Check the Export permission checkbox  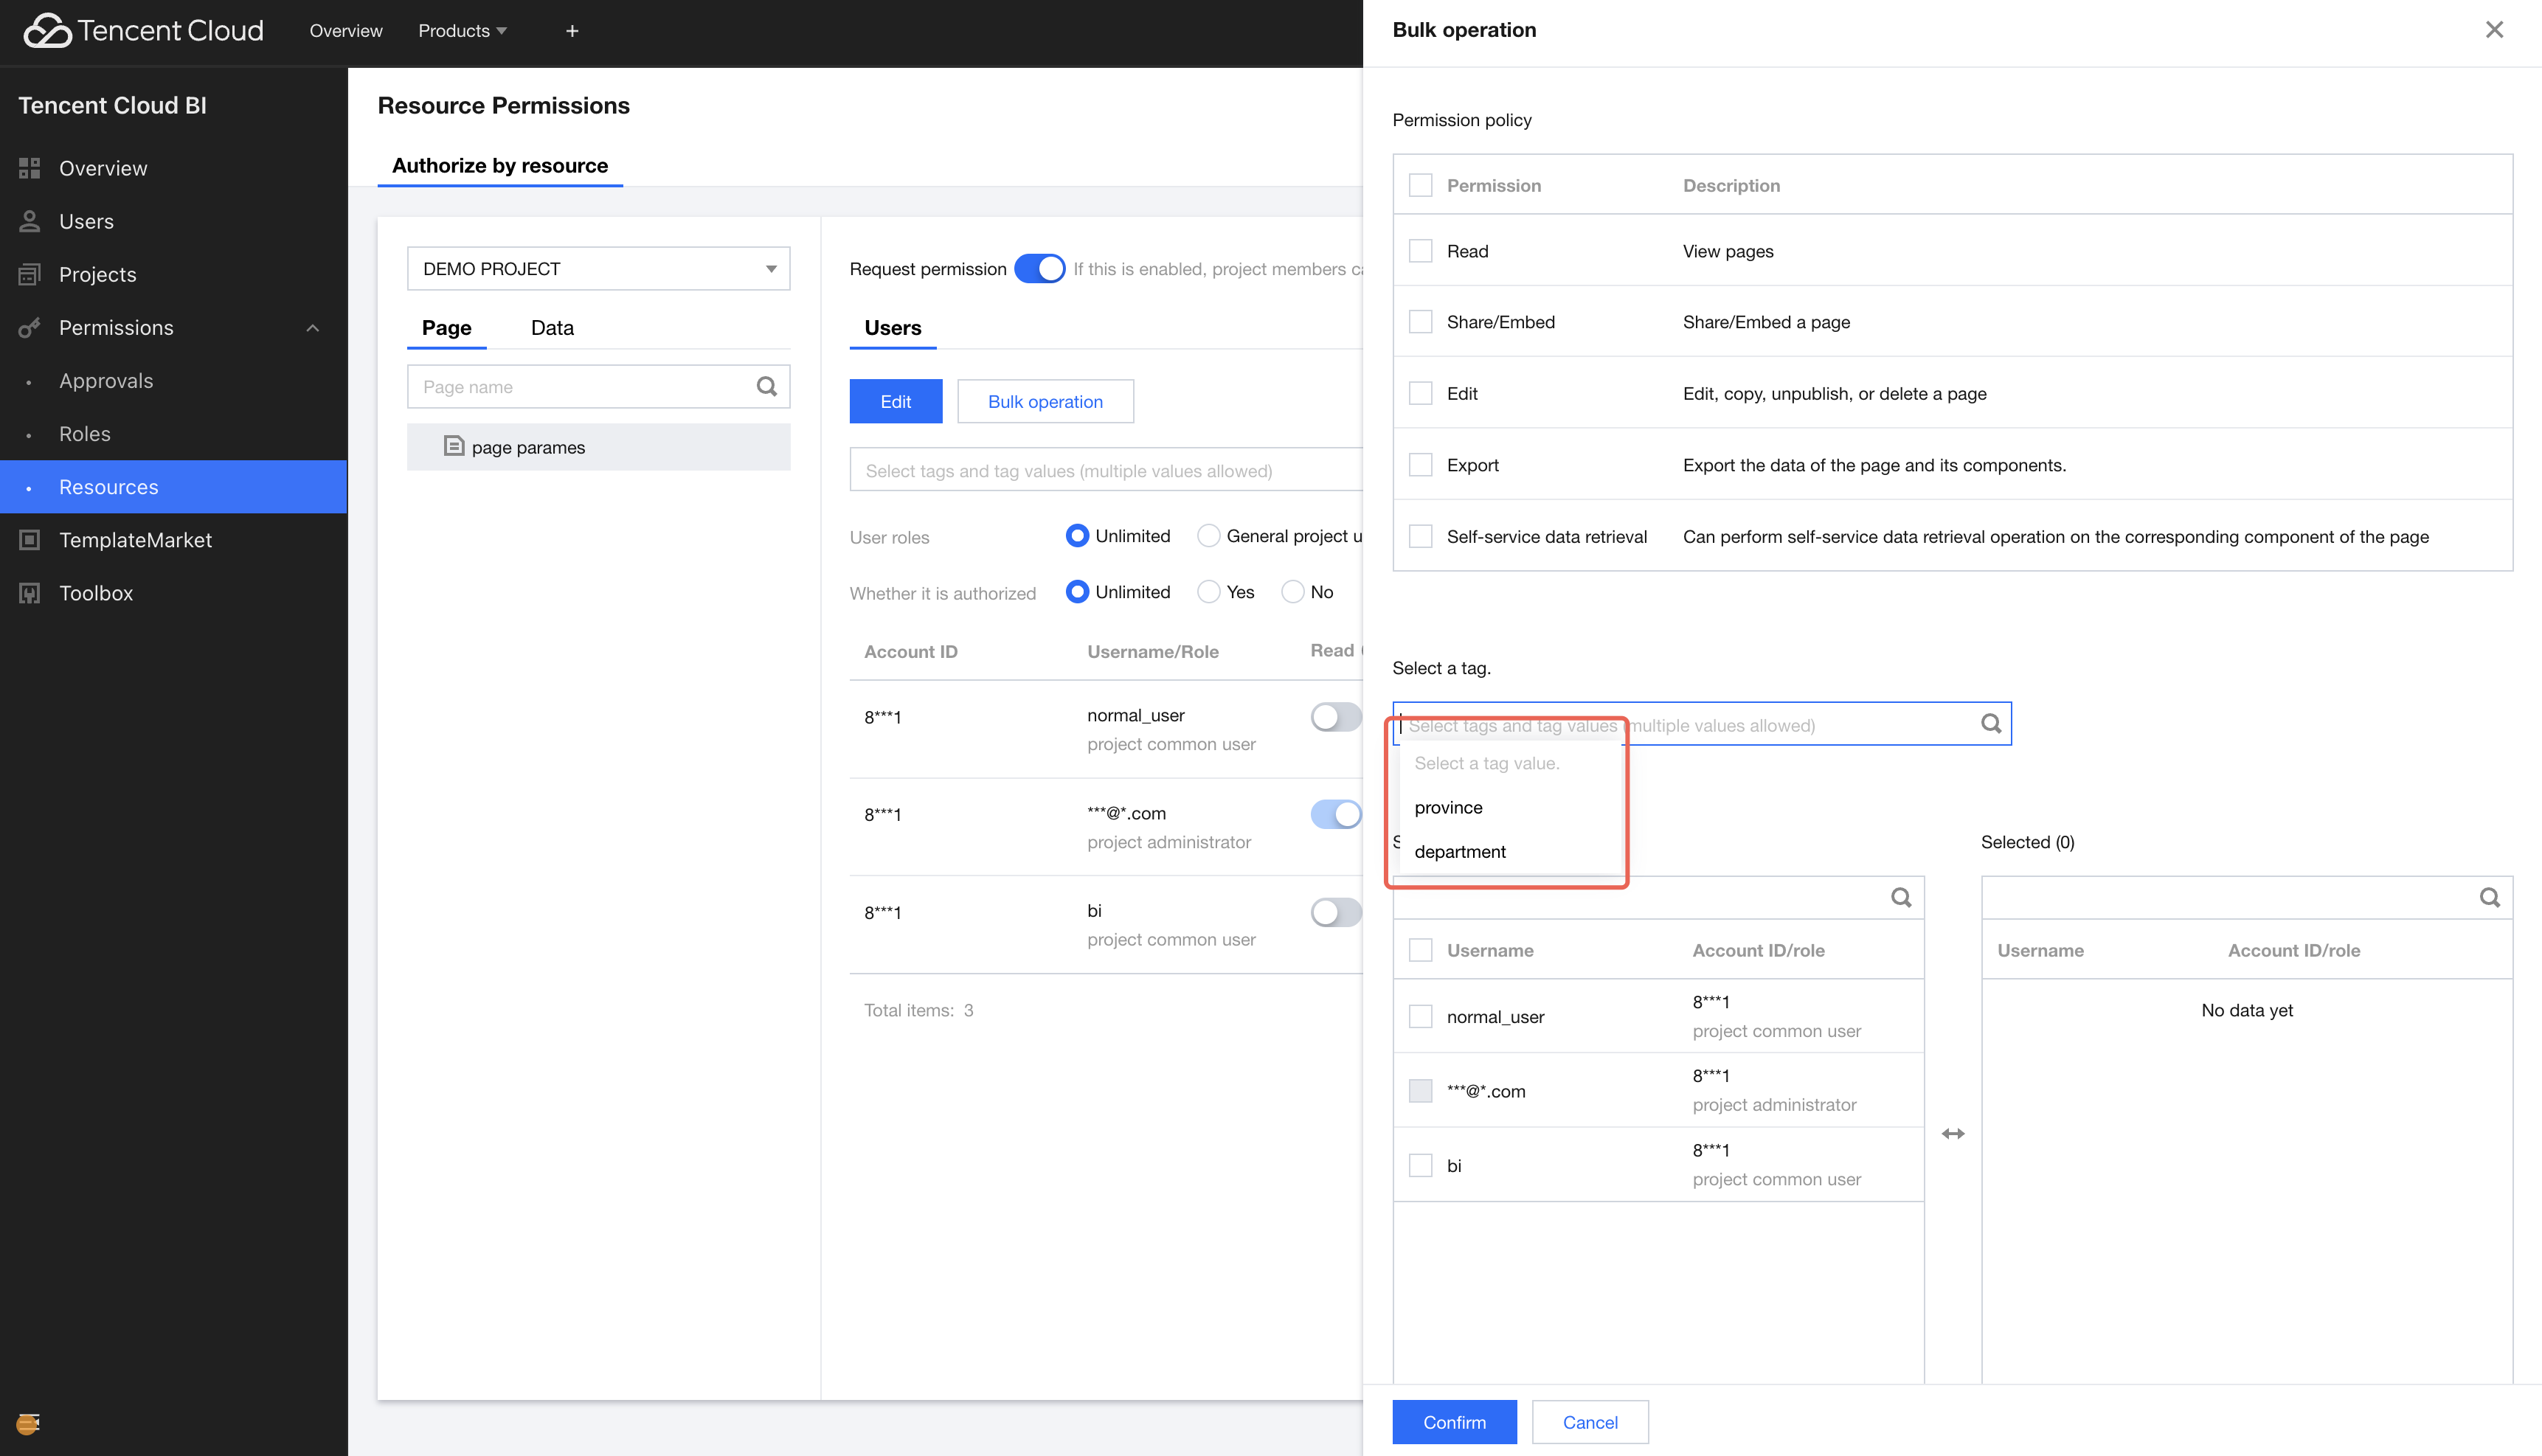click(1420, 465)
